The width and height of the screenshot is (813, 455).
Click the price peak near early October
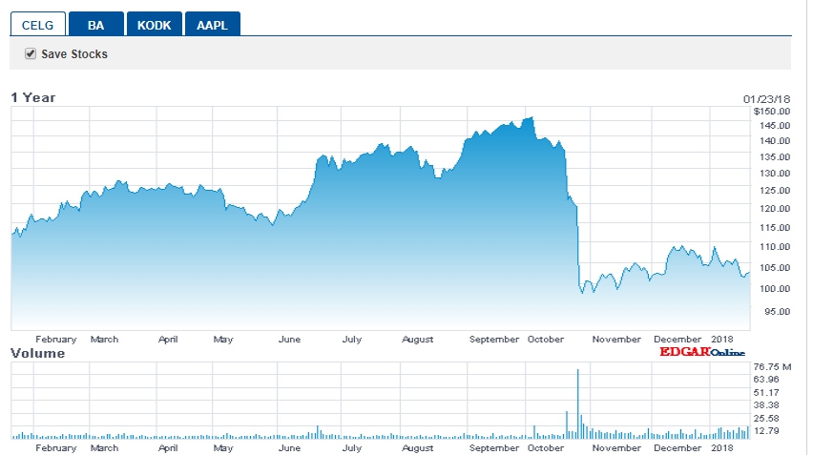pos(532,118)
